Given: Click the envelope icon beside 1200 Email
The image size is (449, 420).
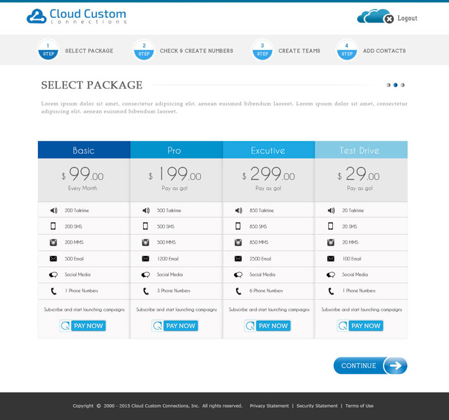Looking at the screenshot, I should [146, 259].
